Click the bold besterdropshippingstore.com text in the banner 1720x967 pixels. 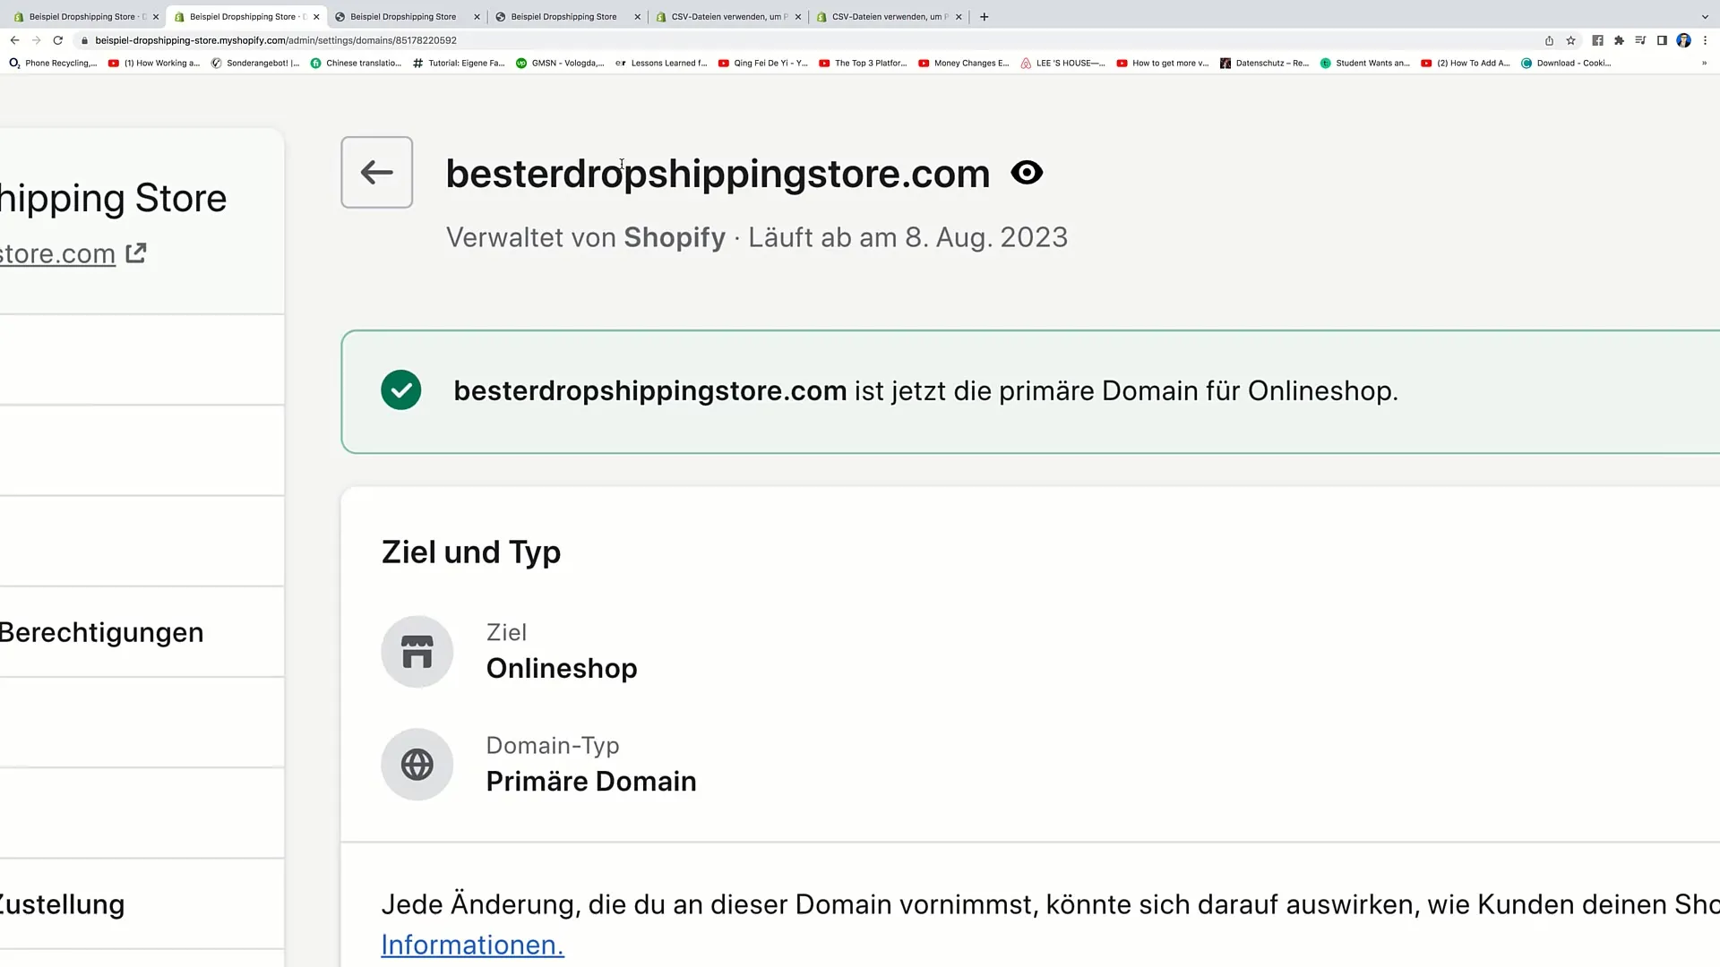[649, 390]
